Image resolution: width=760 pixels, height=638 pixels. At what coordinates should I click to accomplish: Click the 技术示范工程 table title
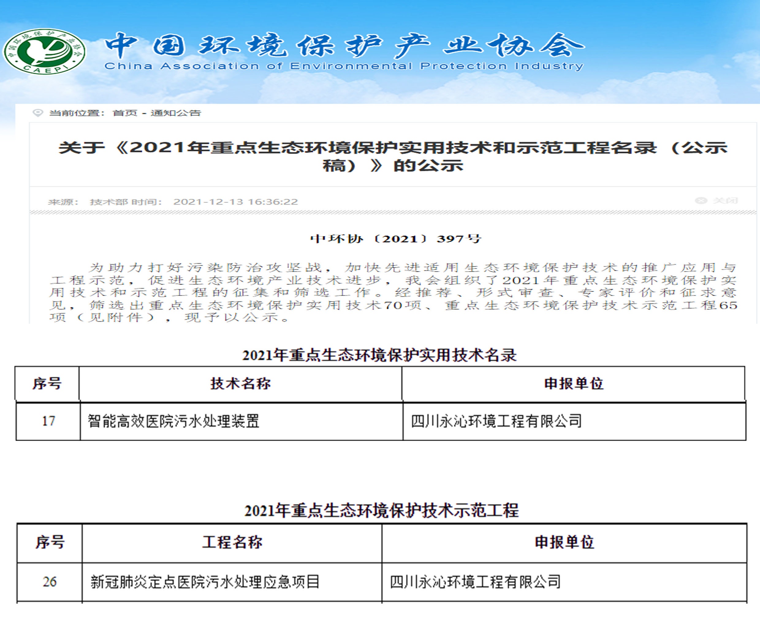382,510
